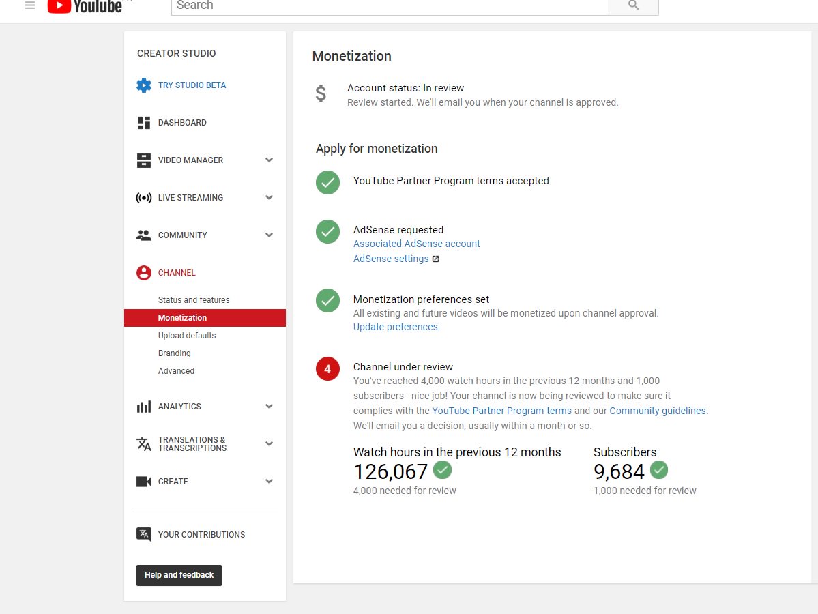Screen dimensions: 818x614
Task: Go to YouTube home via logo
Action: (85, 6)
